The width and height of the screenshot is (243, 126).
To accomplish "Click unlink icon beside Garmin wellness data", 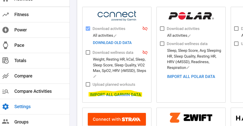I will coord(145,52).
